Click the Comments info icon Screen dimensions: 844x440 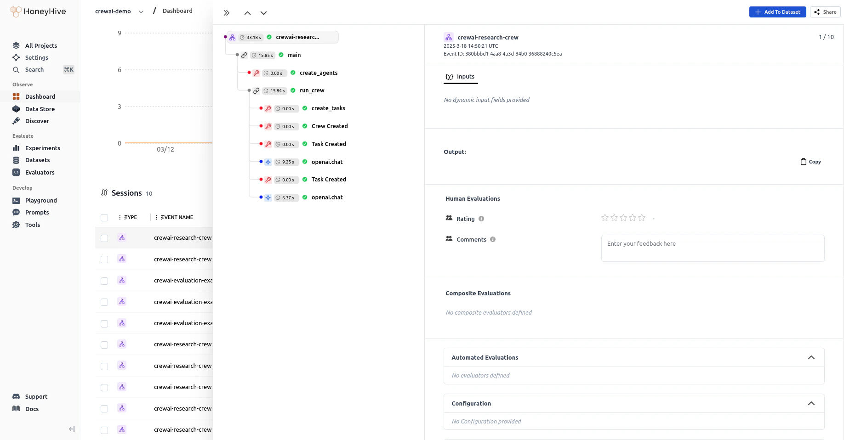coord(493,239)
